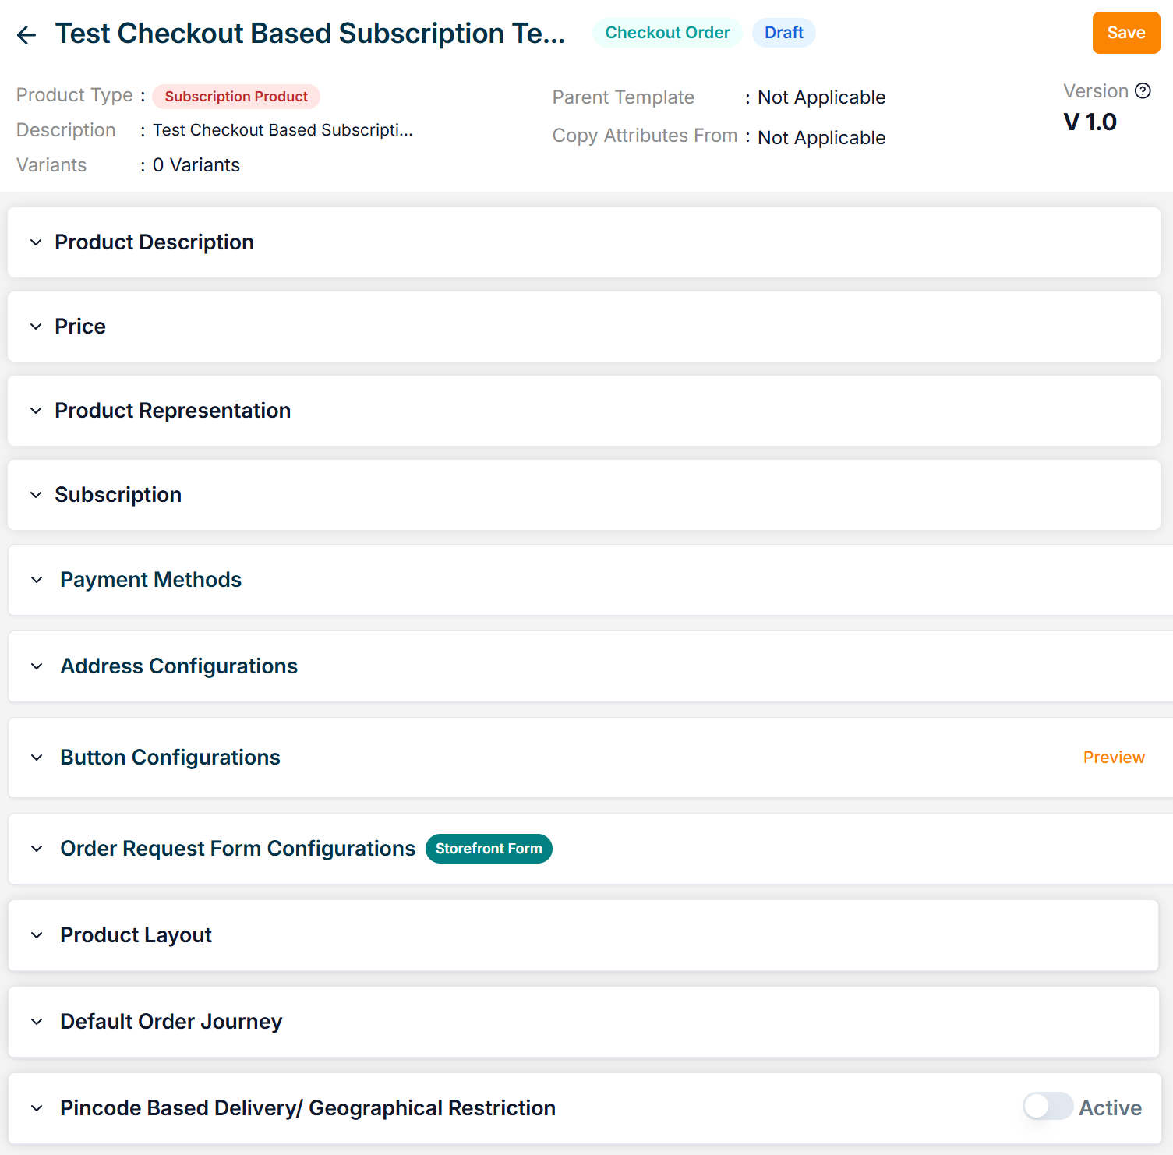Screen dimensions: 1173x1155
Task: Open Default Order Journey section
Action: tap(171, 1022)
